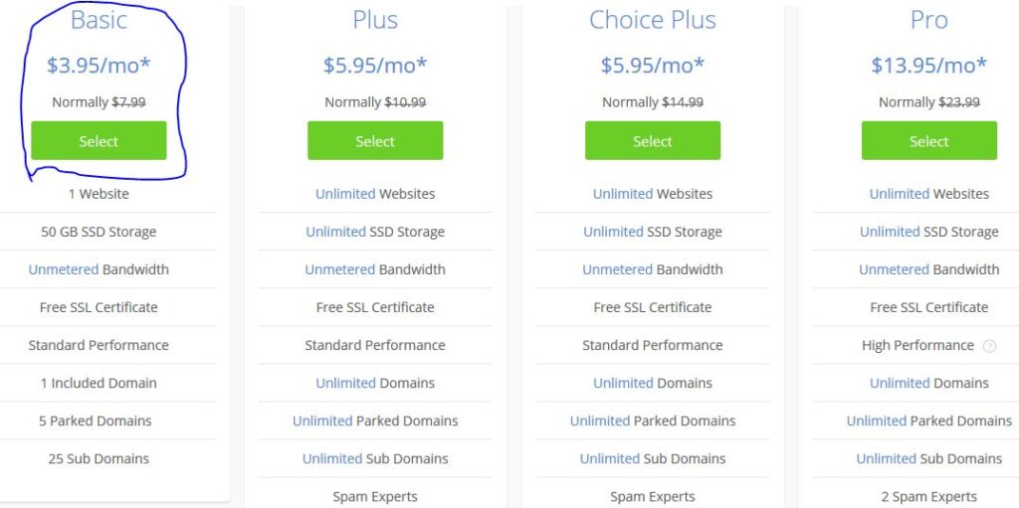This screenshot has height=508, width=1019.
Task: Click 50 GB SSD Storage in Basic
Action: (99, 232)
